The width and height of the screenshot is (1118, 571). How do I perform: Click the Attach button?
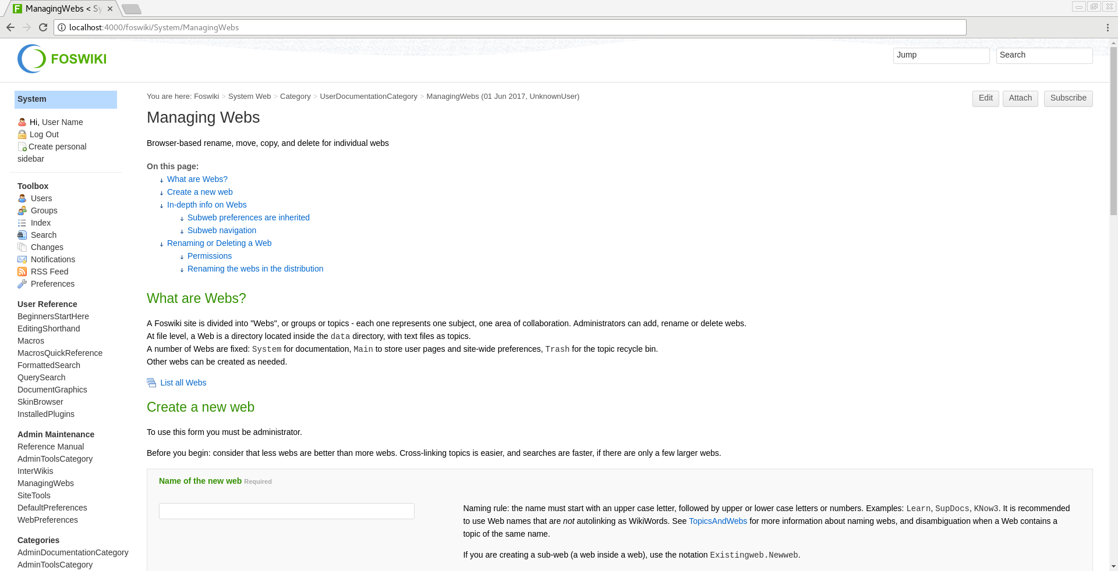pos(1020,98)
